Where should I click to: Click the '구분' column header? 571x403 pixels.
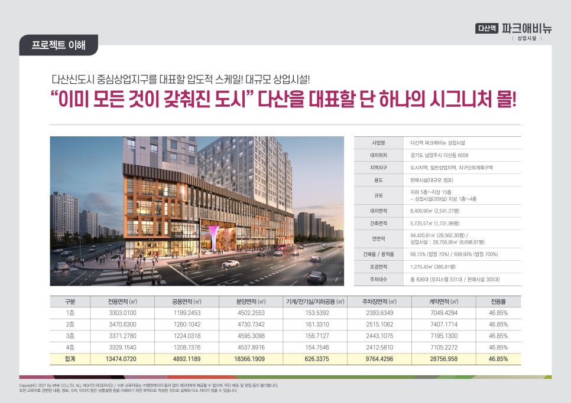(x=70, y=302)
